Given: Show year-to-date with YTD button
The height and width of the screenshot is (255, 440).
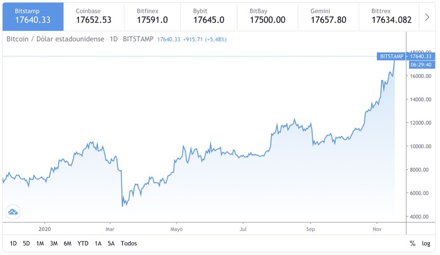Looking at the screenshot, I should tap(83, 243).
